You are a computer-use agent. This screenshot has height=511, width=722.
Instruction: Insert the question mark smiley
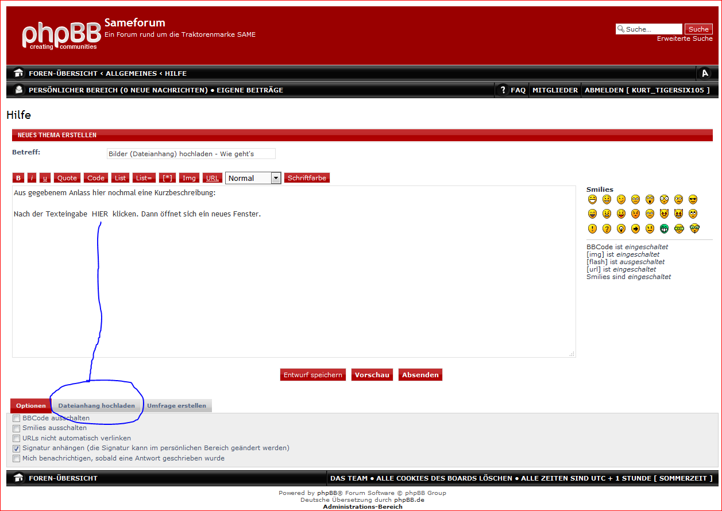607,229
